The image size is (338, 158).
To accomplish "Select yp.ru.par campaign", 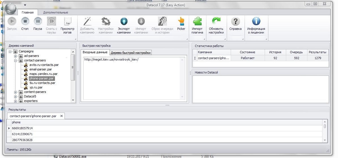I will (x=36, y=87).
